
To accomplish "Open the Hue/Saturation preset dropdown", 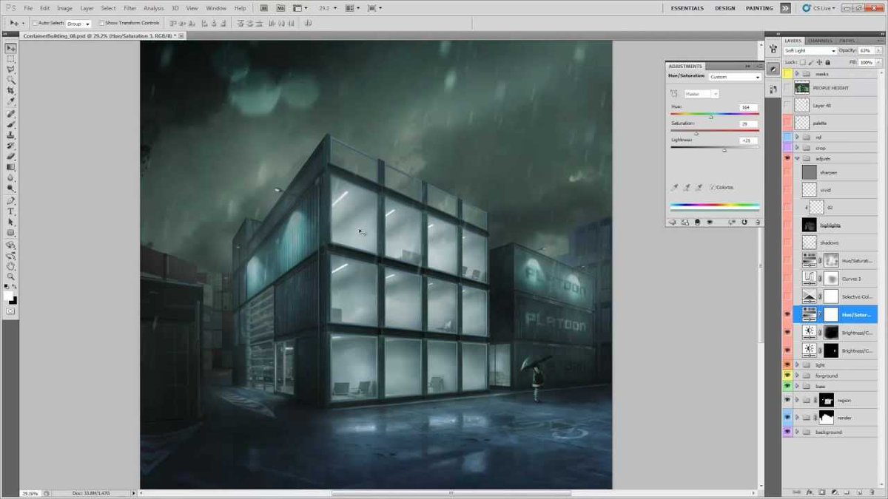I will pyautogui.click(x=734, y=77).
